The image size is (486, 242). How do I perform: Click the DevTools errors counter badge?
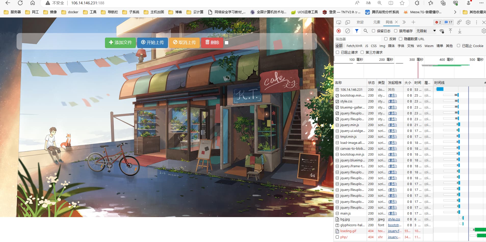[438, 22]
